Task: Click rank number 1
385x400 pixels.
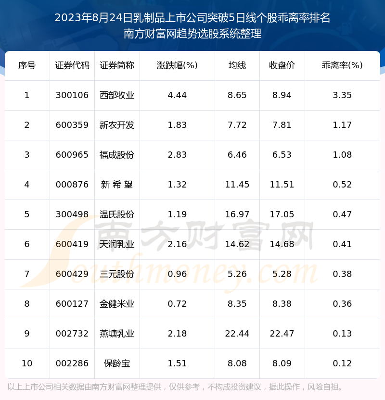Action: point(27,95)
